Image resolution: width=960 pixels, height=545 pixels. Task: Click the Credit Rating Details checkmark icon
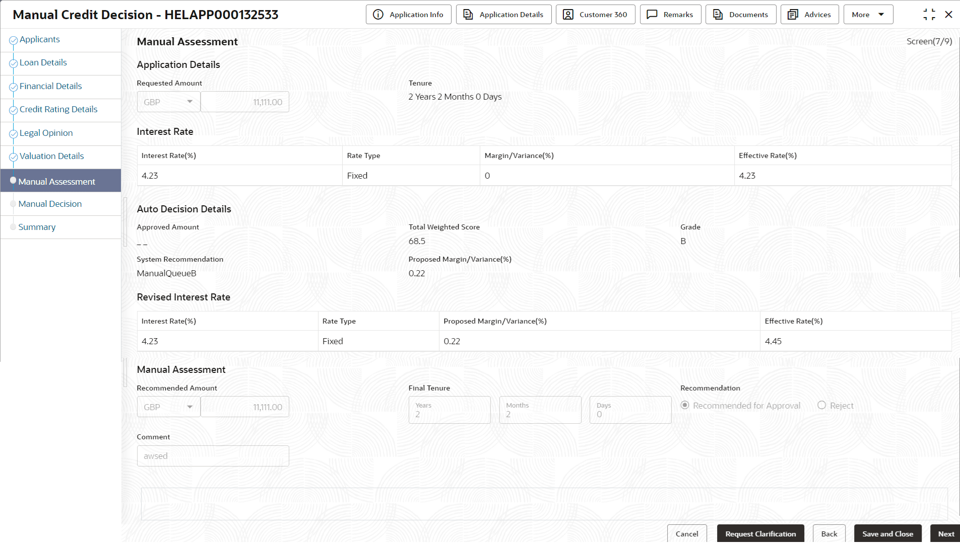(14, 110)
